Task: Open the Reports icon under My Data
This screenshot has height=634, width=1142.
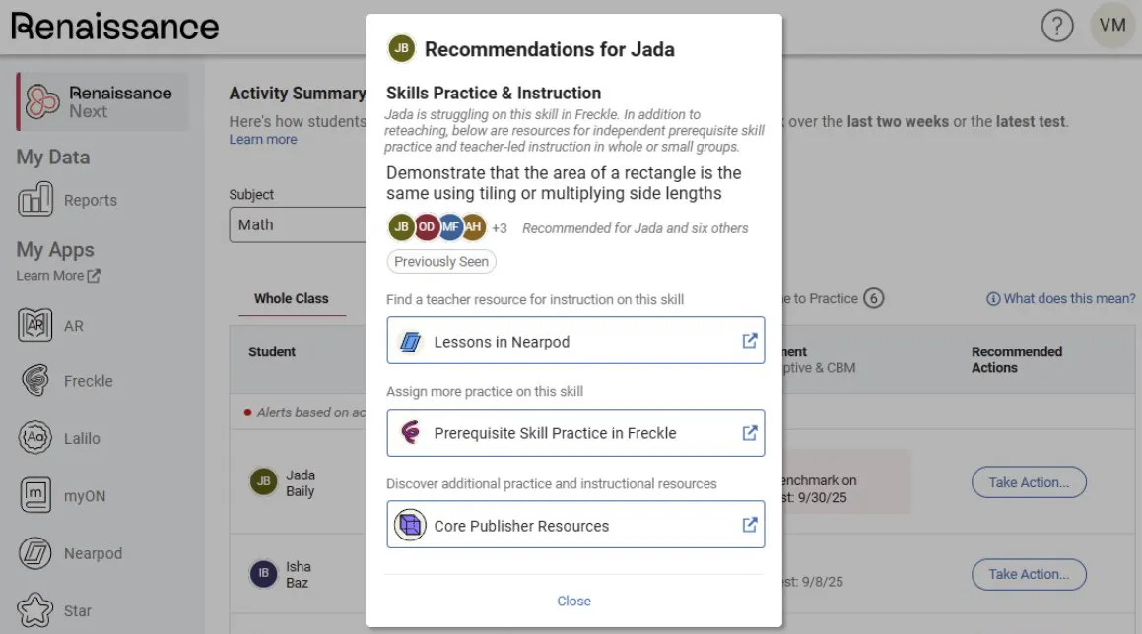Action: (35, 200)
